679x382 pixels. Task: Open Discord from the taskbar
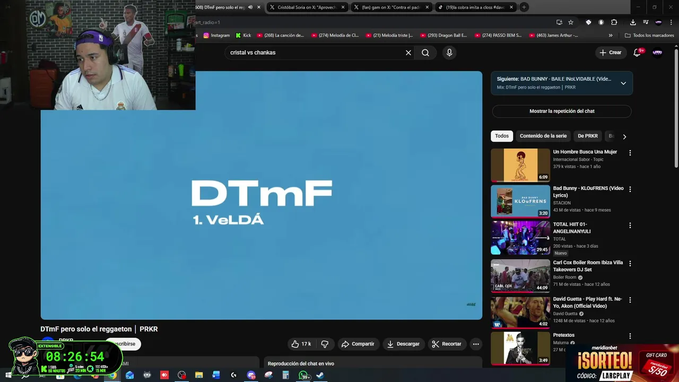pyautogui.click(x=251, y=375)
